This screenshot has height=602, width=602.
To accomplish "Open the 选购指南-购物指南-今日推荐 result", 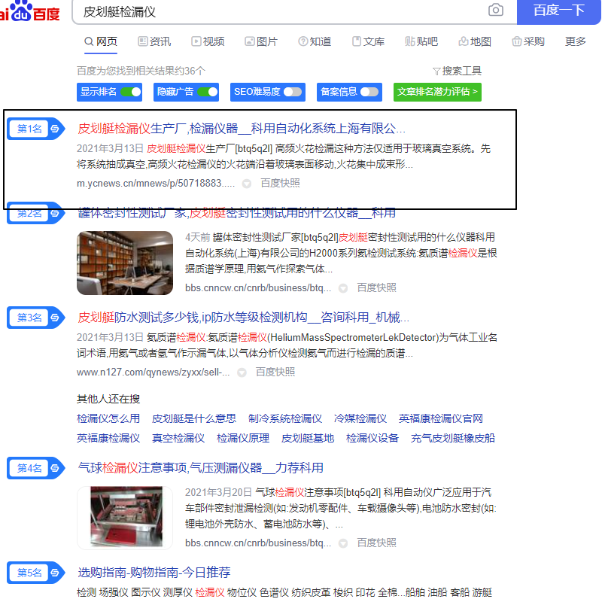I will point(154,573).
